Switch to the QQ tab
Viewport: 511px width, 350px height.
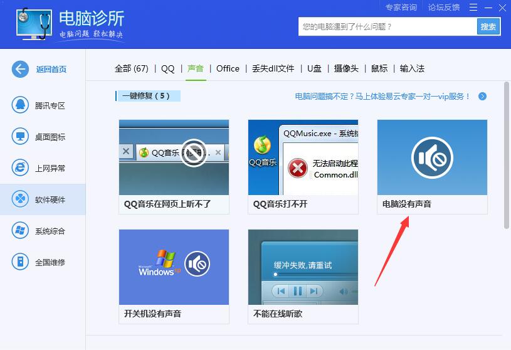pos(168,69)
